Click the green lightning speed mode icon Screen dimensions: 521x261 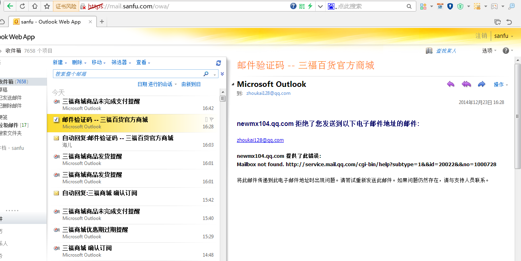coord(310,6)
